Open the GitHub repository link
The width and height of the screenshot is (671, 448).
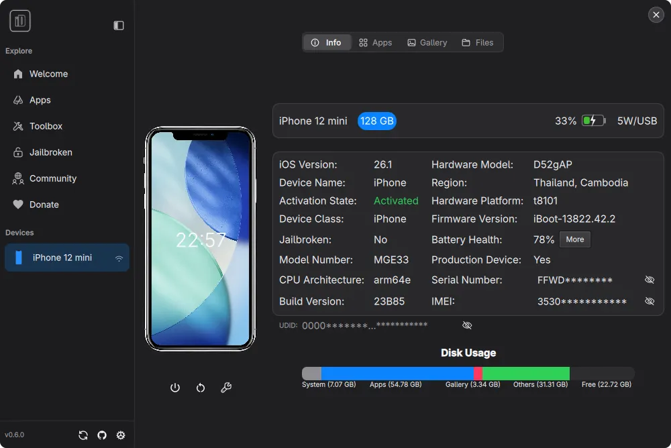pos(102,435)
